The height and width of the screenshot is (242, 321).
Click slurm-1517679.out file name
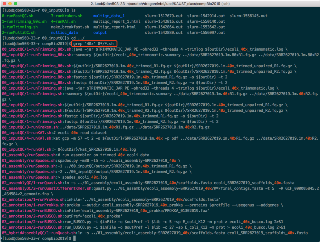[164, 16]
